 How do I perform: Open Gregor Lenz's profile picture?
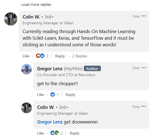tap(26, 69)
